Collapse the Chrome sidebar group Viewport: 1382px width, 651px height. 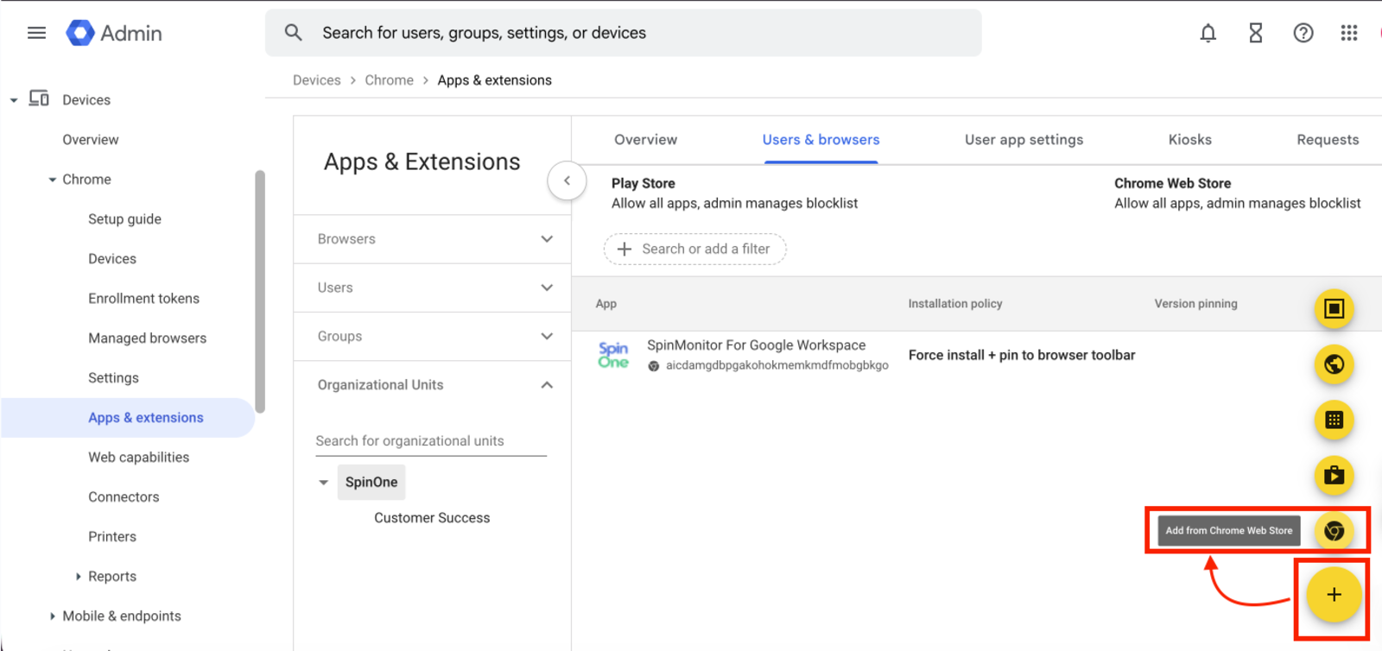point(53,180)
